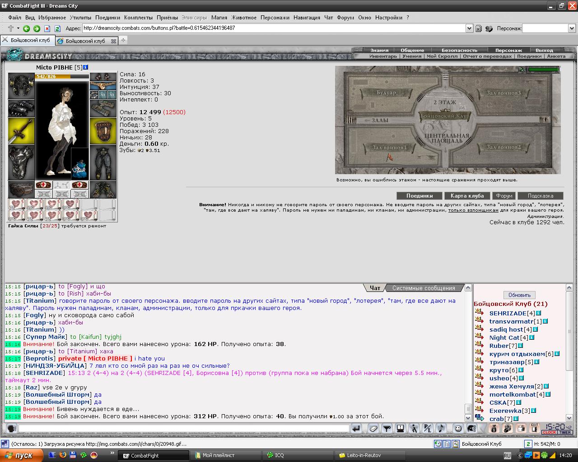Open the Поединки menu in menu bar
Viewport: 578px width, 462px height.
[x=107, y=18]
